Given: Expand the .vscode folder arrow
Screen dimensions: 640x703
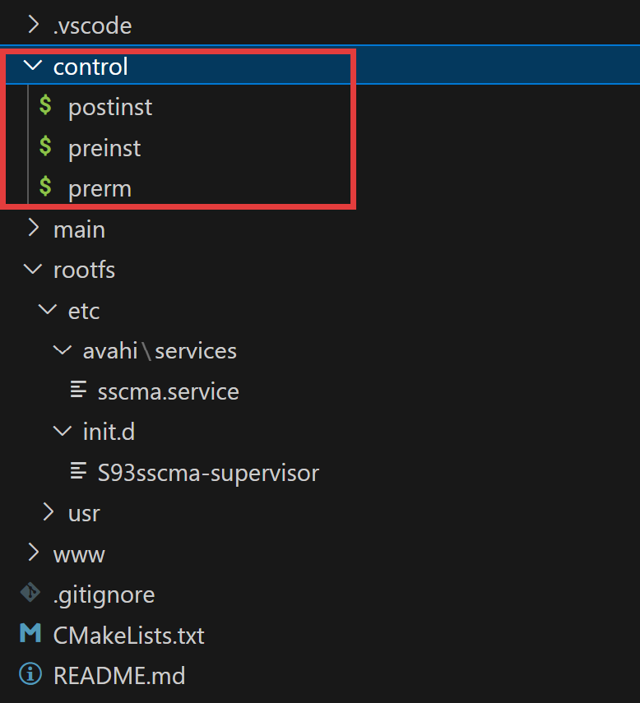Looking at the screenshot, I should pyautogui.click(x=33, y=25).
